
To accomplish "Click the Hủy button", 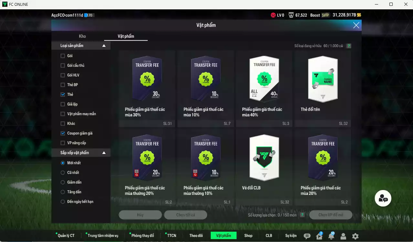I will click(140, 215).
